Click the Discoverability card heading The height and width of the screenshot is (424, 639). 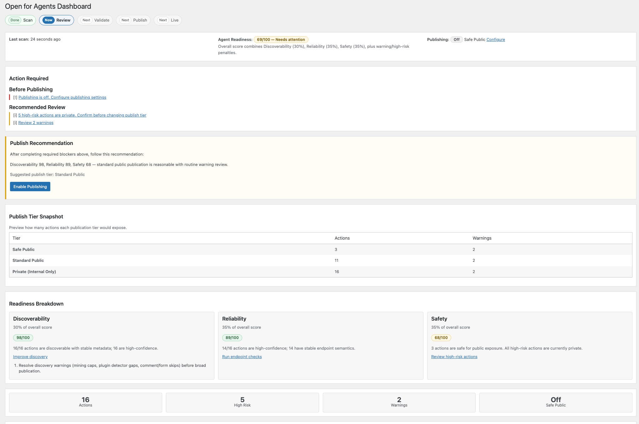(x=31, y=319)
